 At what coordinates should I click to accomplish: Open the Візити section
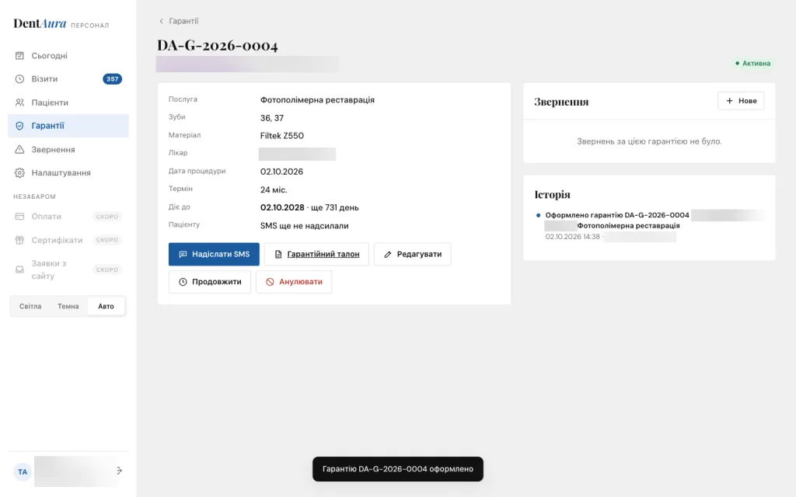[68, 78]
